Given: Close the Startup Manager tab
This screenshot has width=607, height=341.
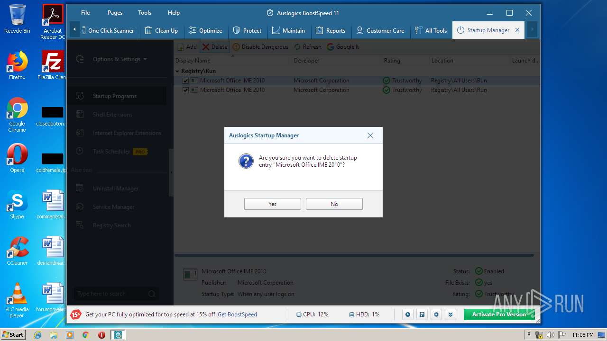Looking at the screenshot, I should coord(517,30).
